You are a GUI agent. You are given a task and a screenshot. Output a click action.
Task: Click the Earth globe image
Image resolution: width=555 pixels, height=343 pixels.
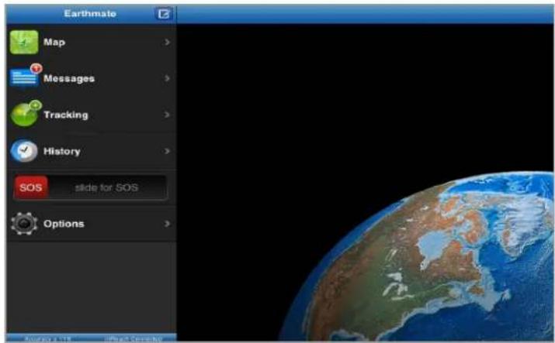(418, 256)
